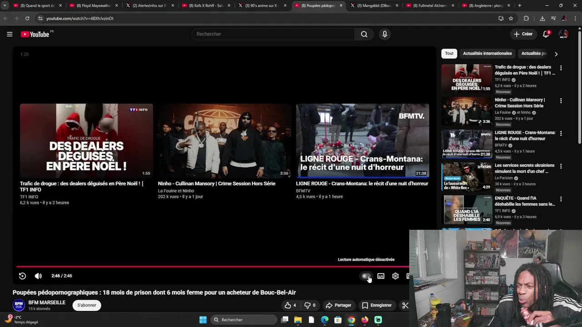Viewport: 582px width, 327px height.
Task: Open the weather widget showing -2°C
Action: point(22,320)
